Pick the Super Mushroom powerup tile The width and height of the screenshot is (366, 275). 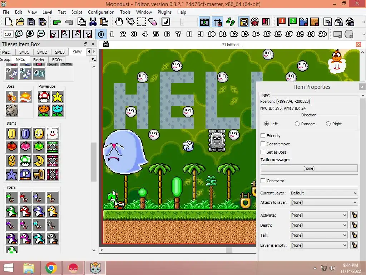[x=44, y=97]
